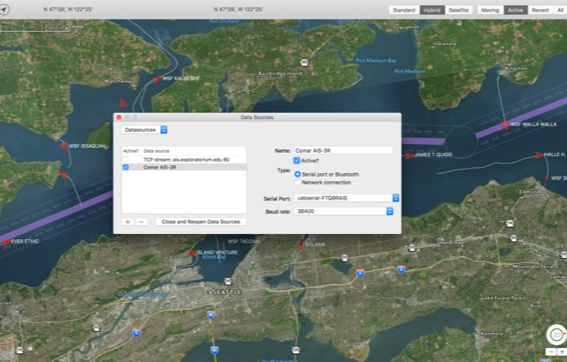Click Close and Reopen Data Sources
Image resolution: width=567 pixels, height=362 pixels.
201,222
